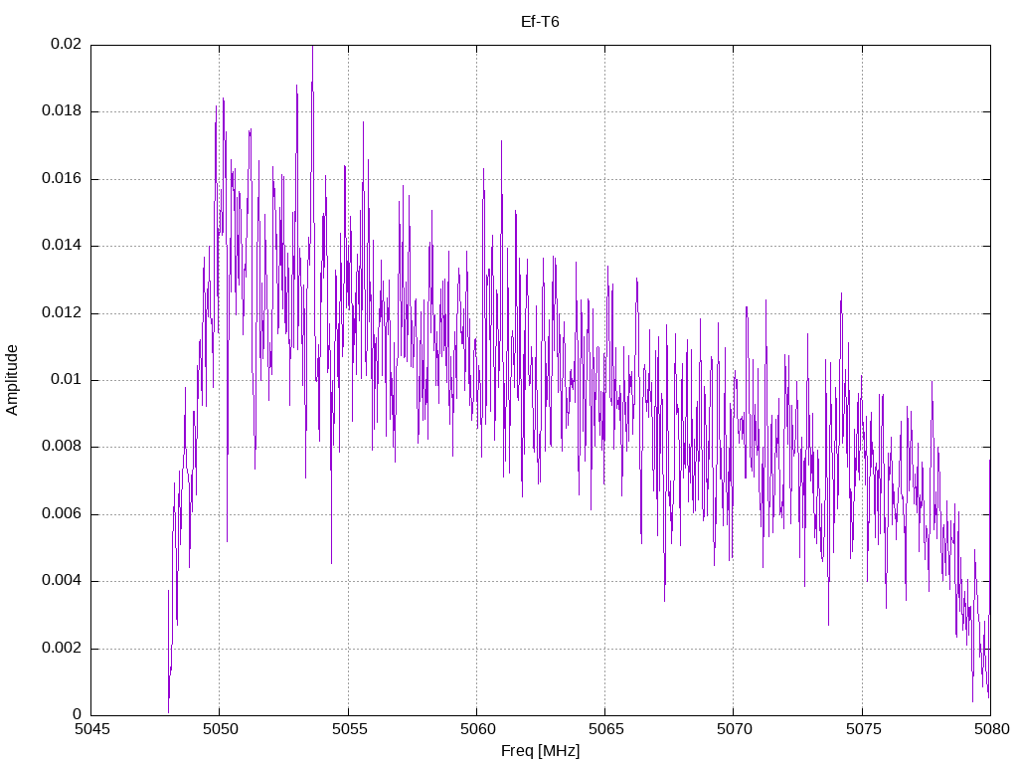Click y-axis tick label 0.004
Screen dimensions: 1018x764
point(62,580)
